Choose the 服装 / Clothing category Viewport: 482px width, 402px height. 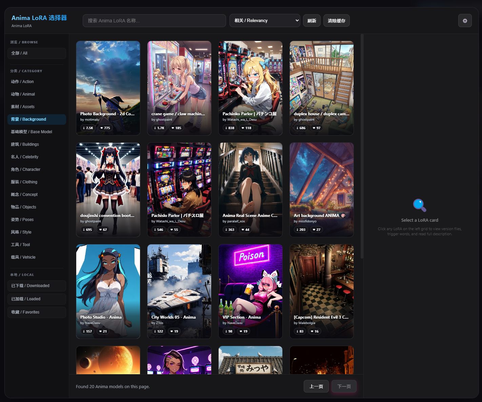[x=37, y=182]
